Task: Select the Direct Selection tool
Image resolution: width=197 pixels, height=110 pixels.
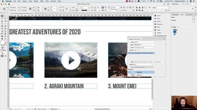Action: (x=5, y=16)
